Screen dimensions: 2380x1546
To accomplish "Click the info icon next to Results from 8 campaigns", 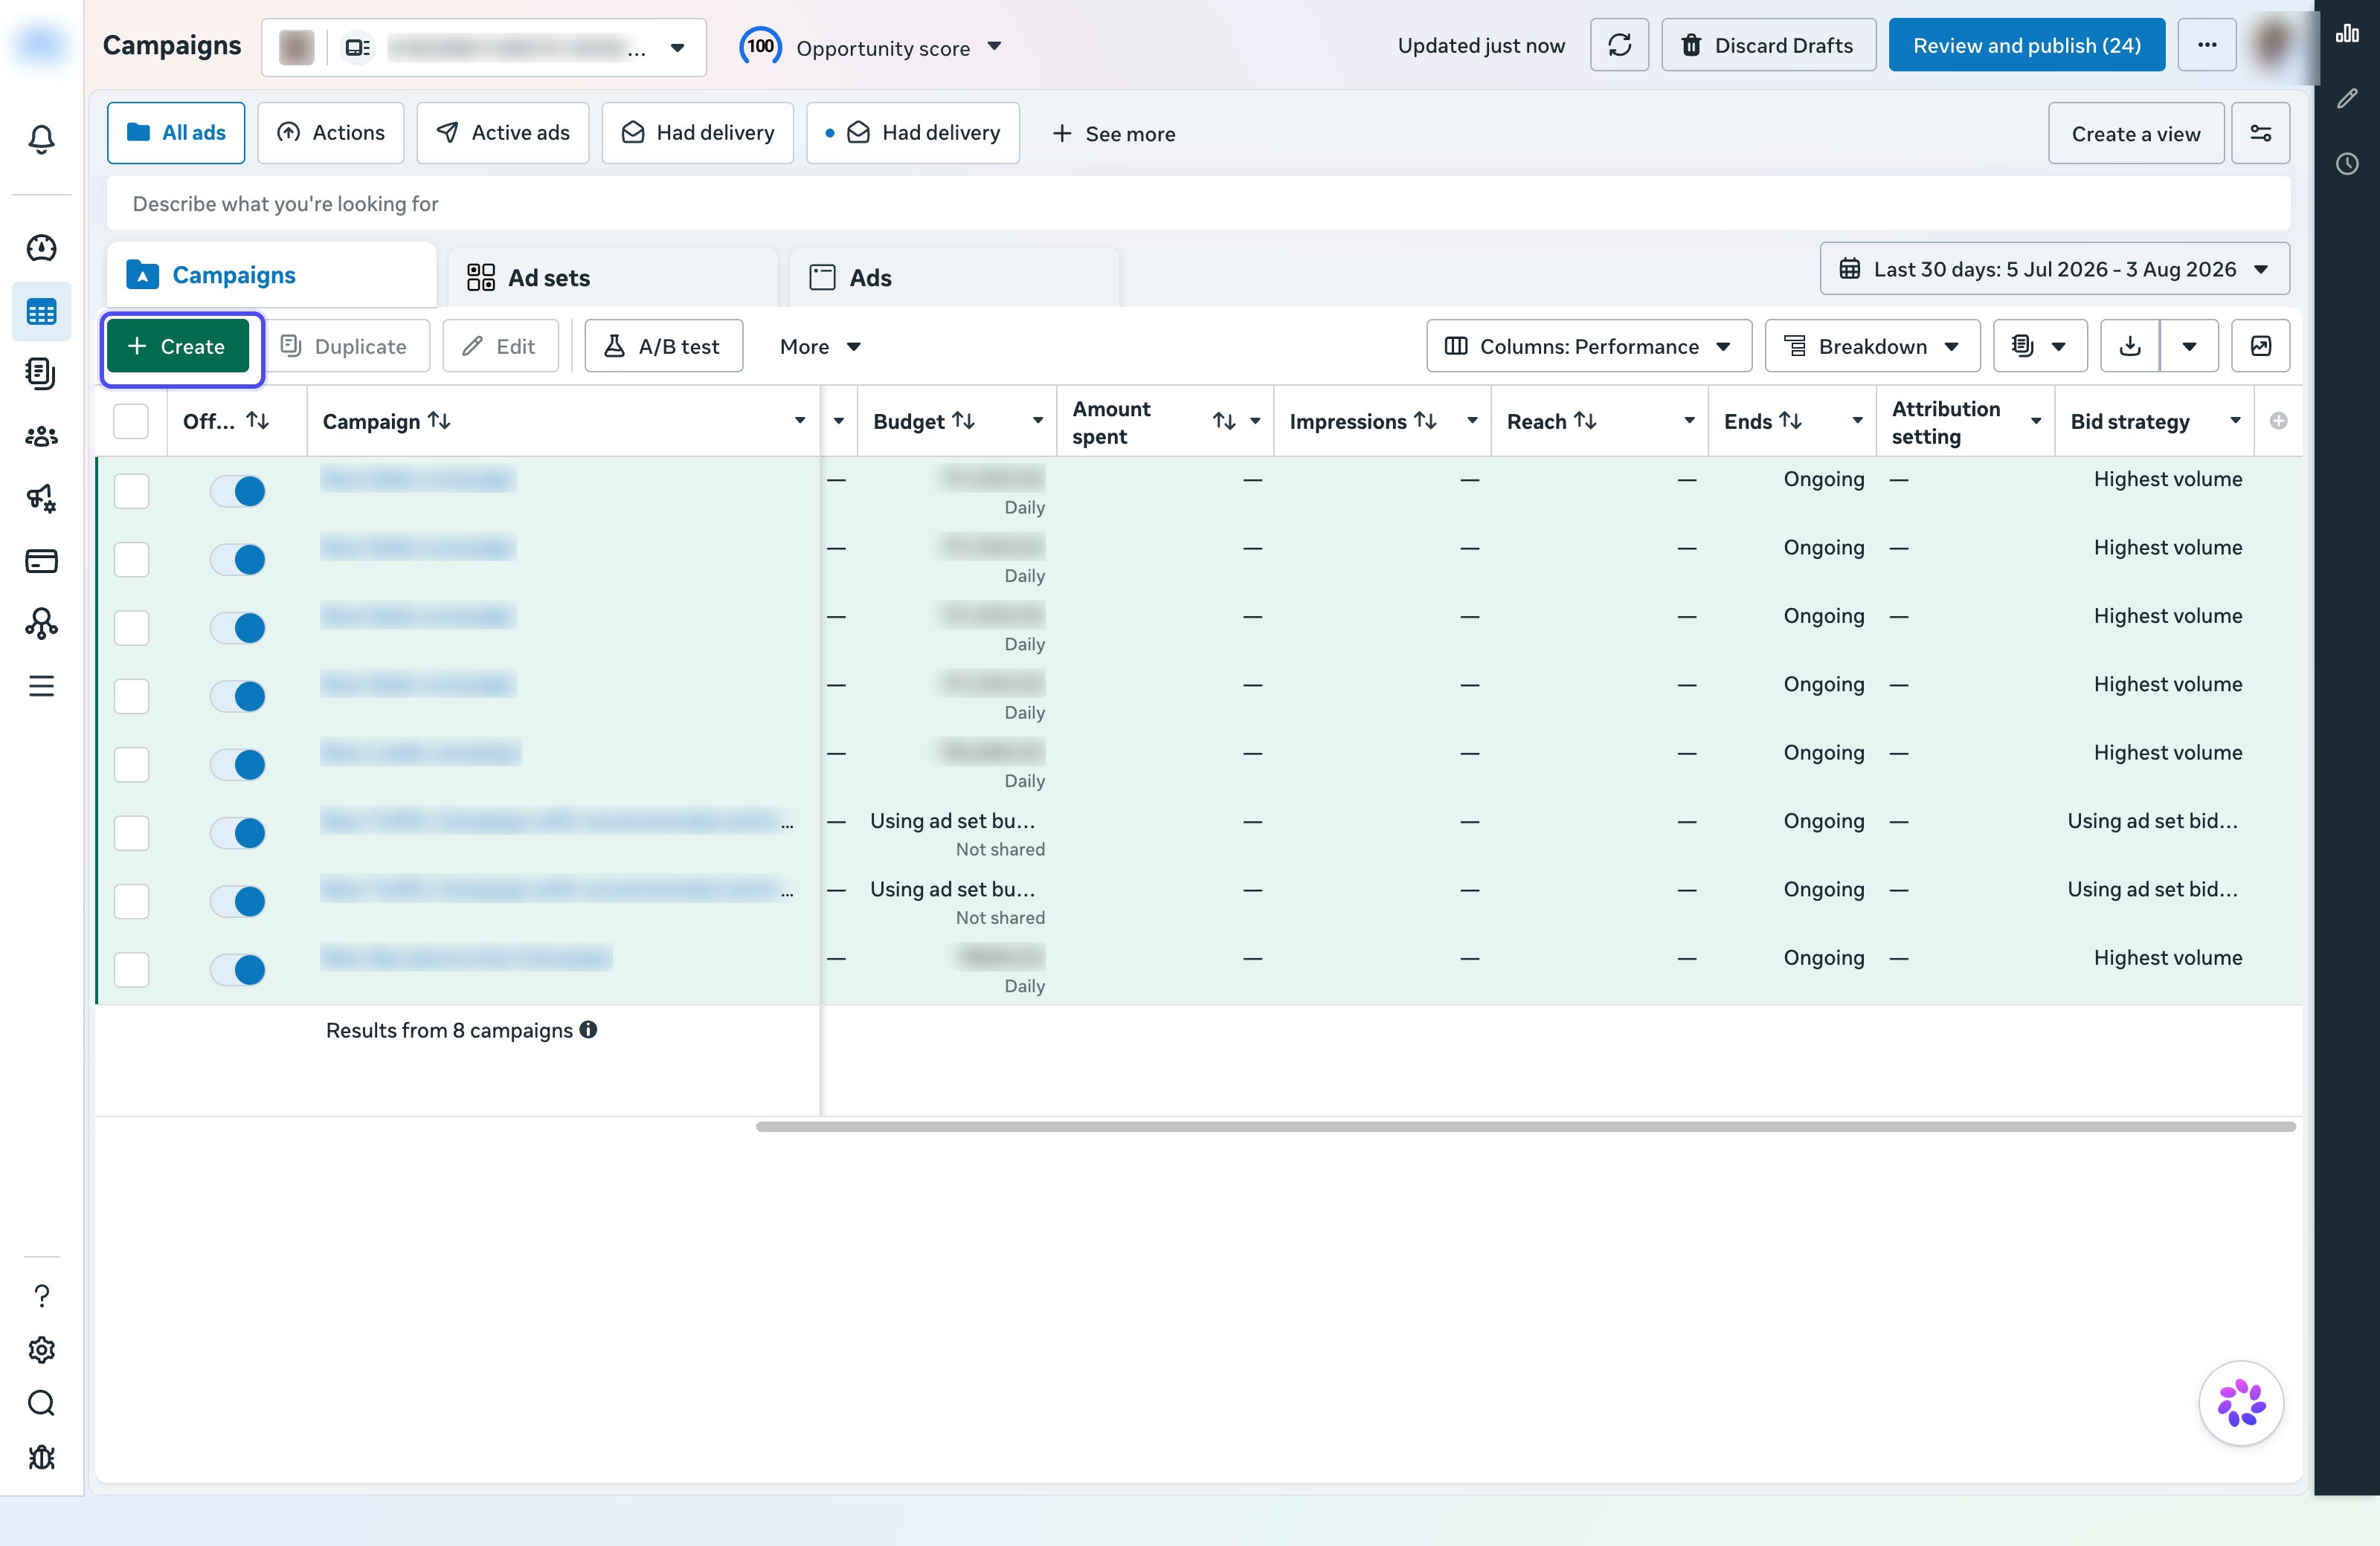I will coord(588,1029).
